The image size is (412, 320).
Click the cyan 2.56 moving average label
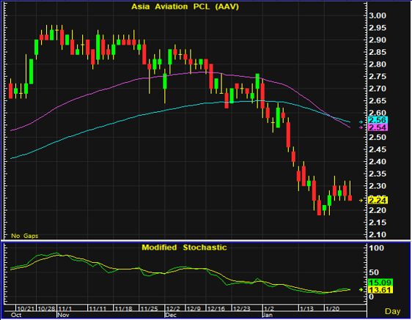point(378,120)
